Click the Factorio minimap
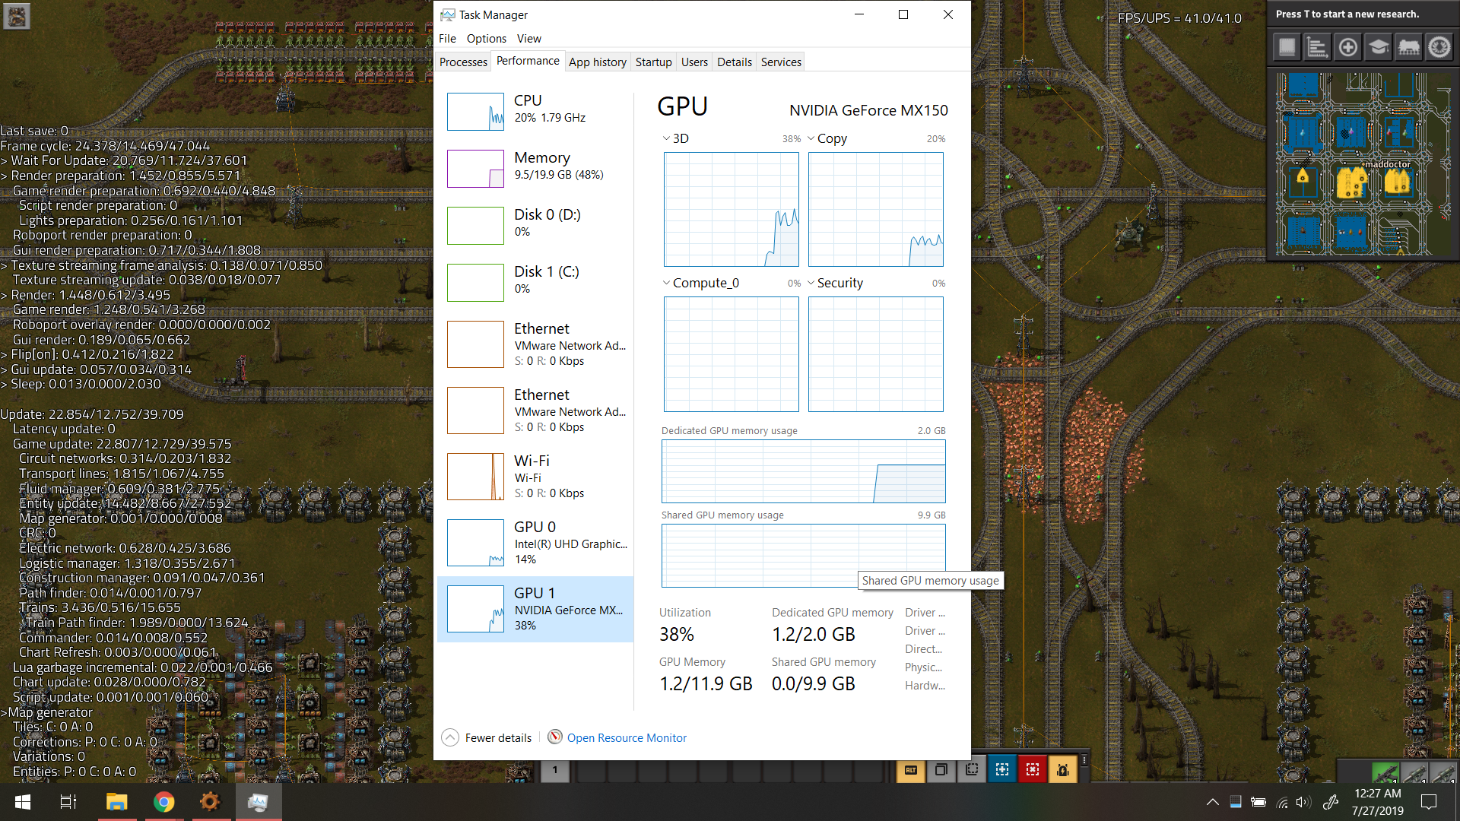Screen dimensions: 1460x821 1363,163
